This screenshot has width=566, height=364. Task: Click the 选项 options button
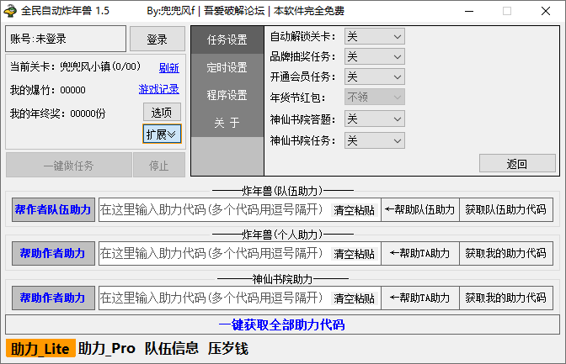coord(162,113)
